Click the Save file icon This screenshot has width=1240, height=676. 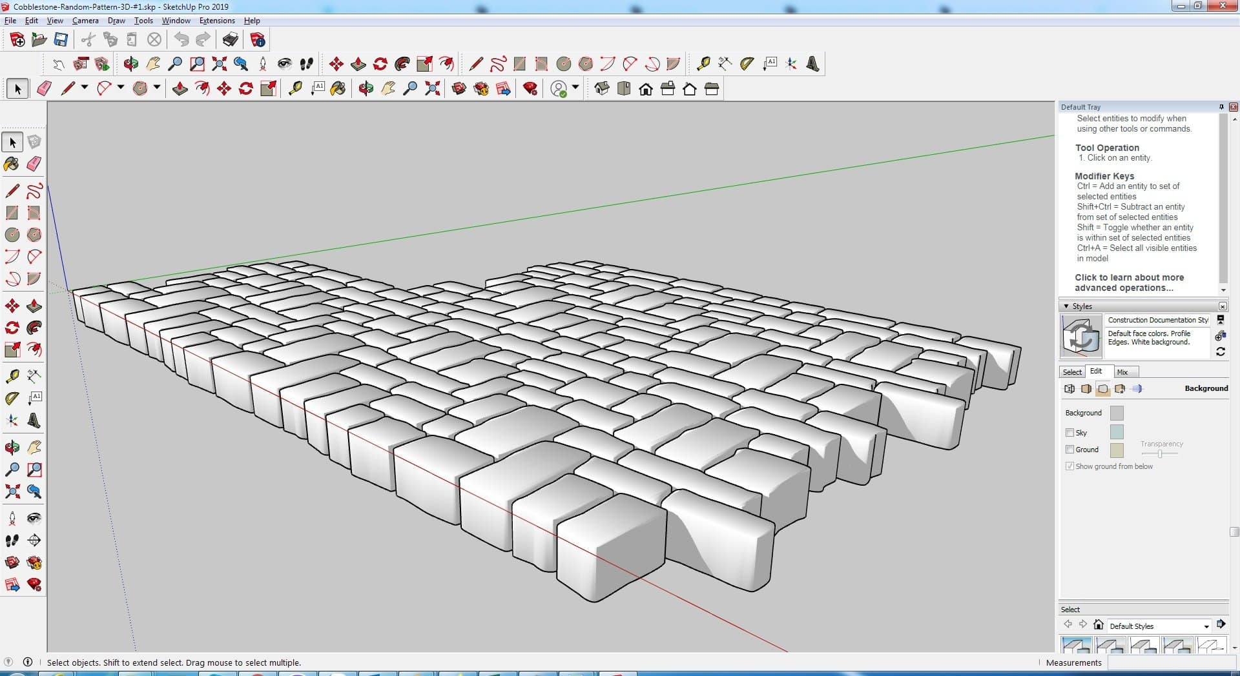click(61, 40)
